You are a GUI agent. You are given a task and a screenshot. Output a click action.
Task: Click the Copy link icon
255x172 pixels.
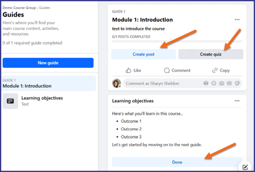(x=215, y=71)
